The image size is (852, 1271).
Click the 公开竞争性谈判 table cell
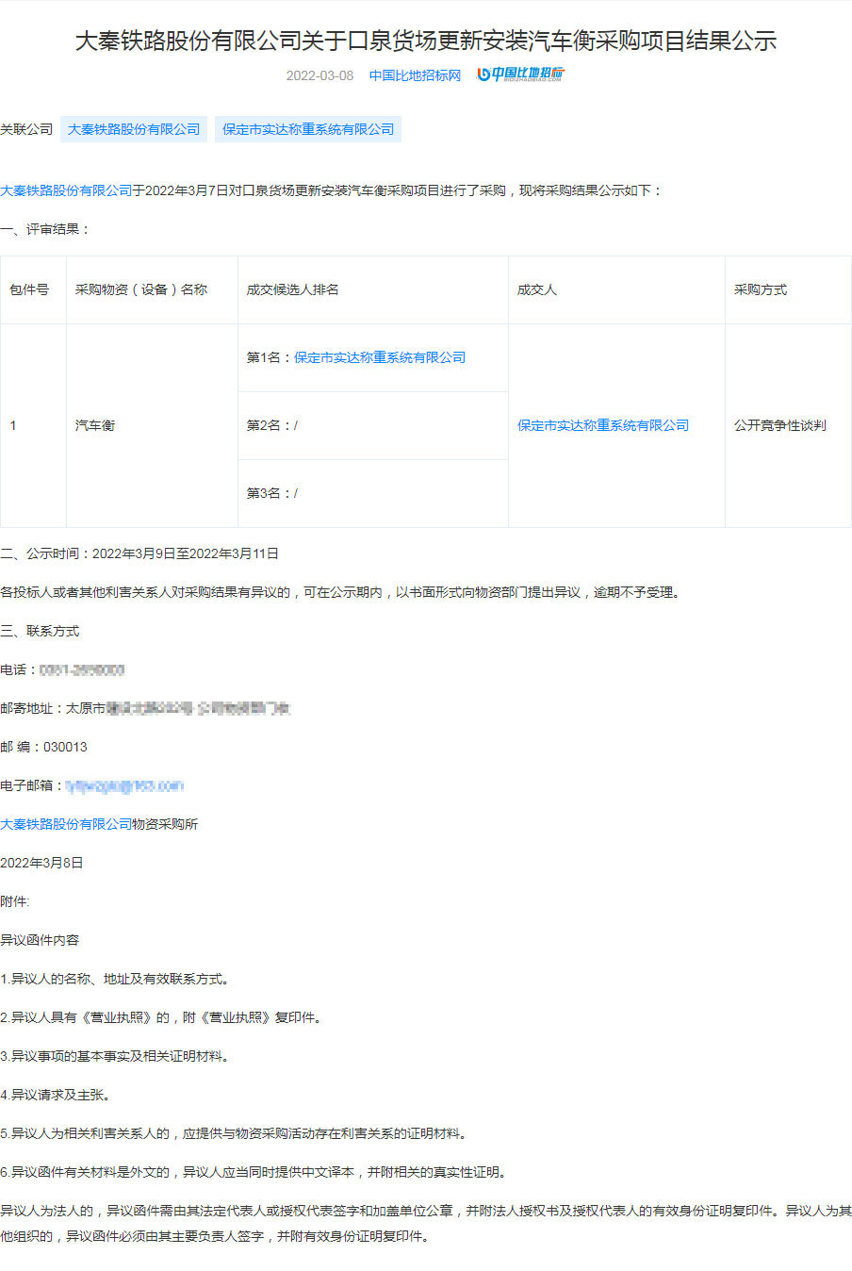coord(779,425)
